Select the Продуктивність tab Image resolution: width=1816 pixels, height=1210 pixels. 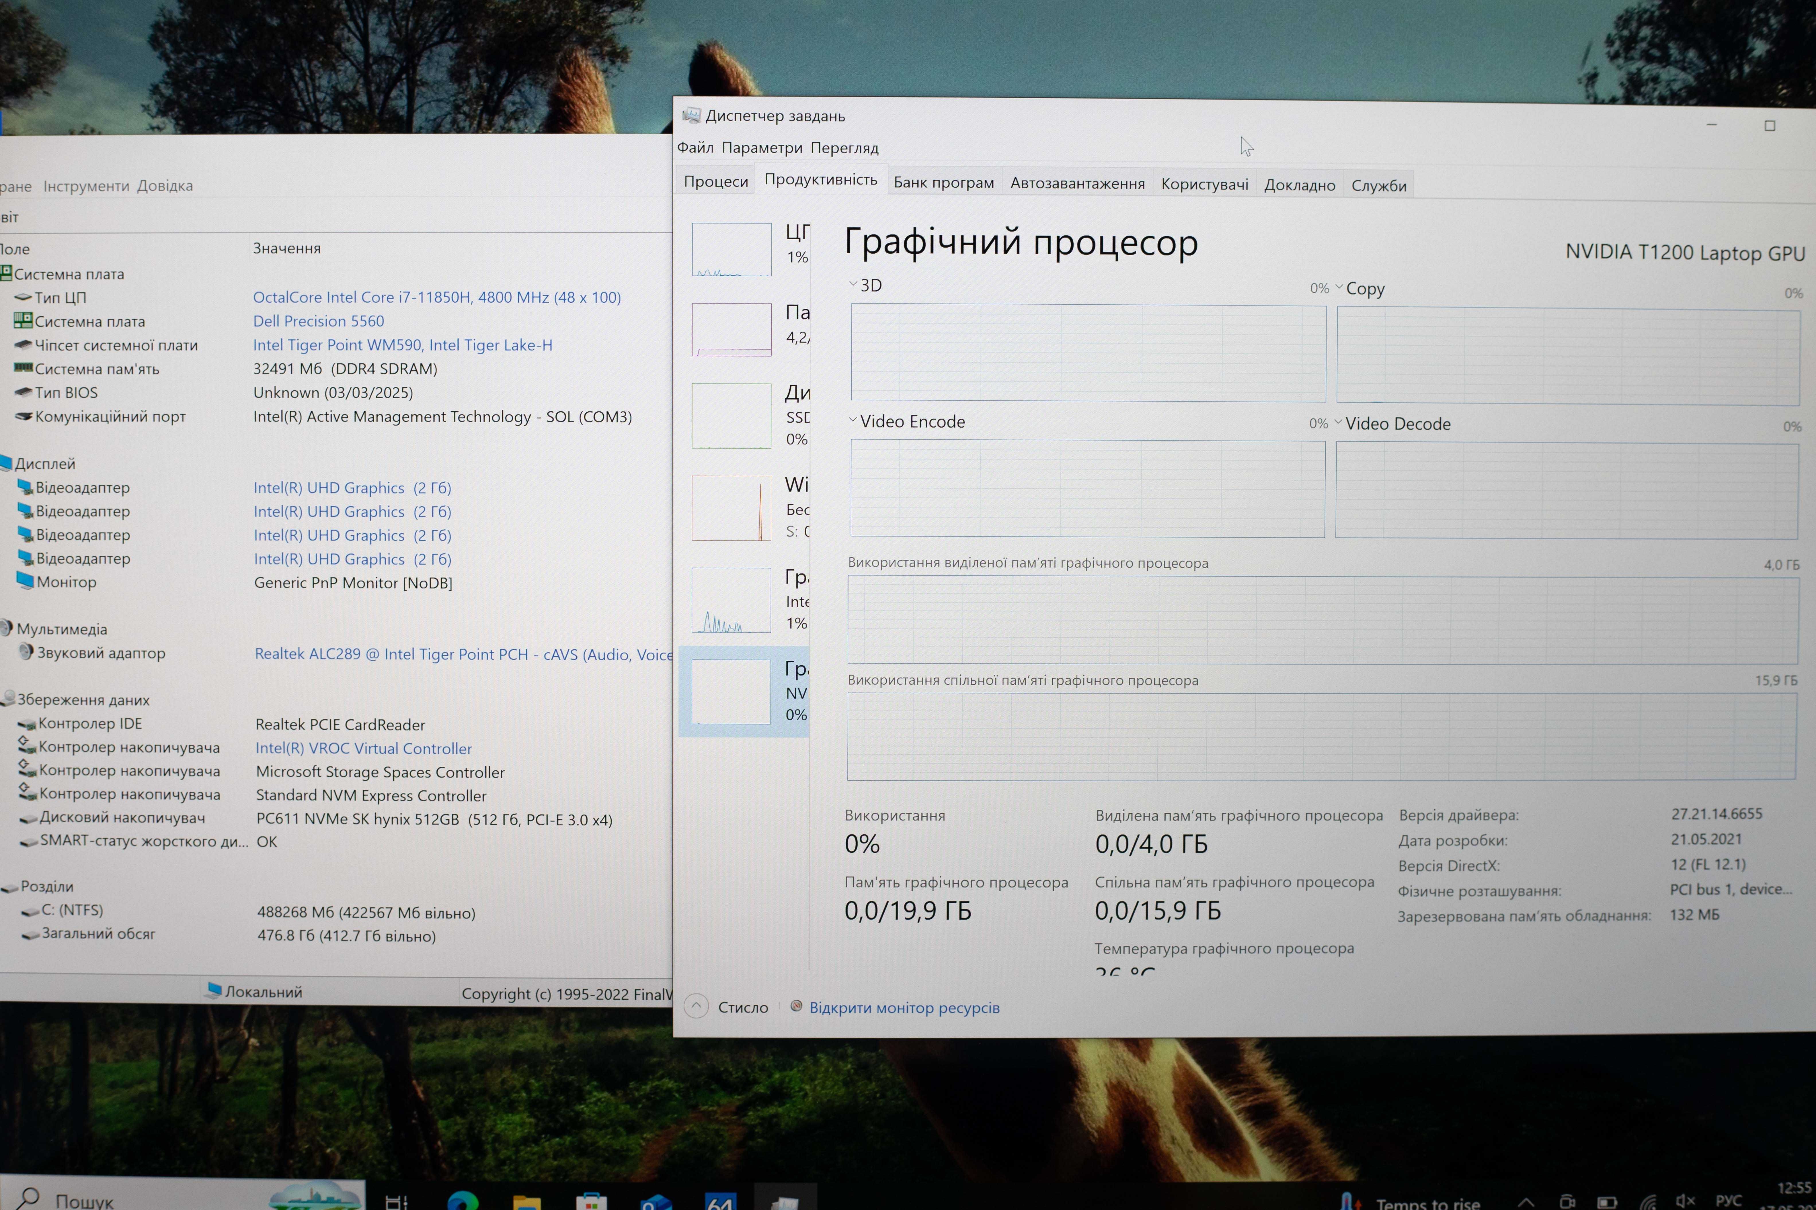point(821,179)
